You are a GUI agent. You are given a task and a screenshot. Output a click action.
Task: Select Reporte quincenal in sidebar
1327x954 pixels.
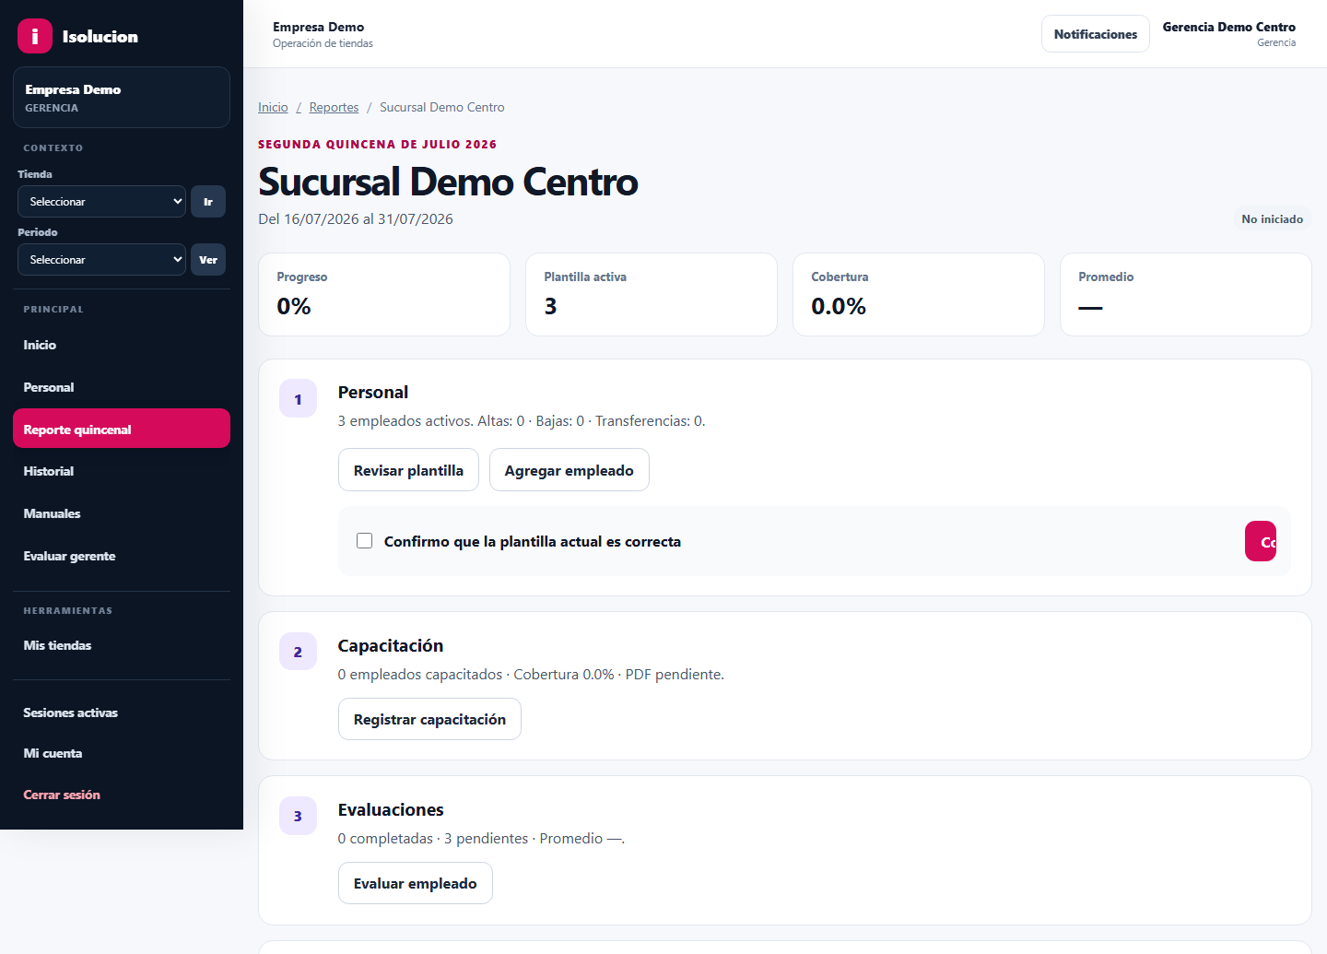(122, 429)
